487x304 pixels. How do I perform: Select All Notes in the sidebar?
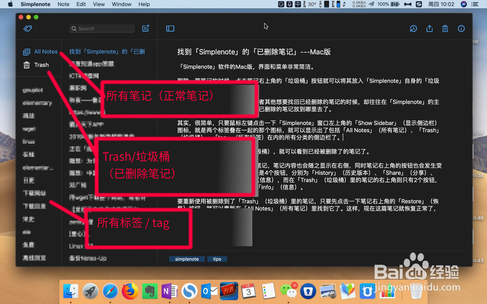(x=40, y=52)
